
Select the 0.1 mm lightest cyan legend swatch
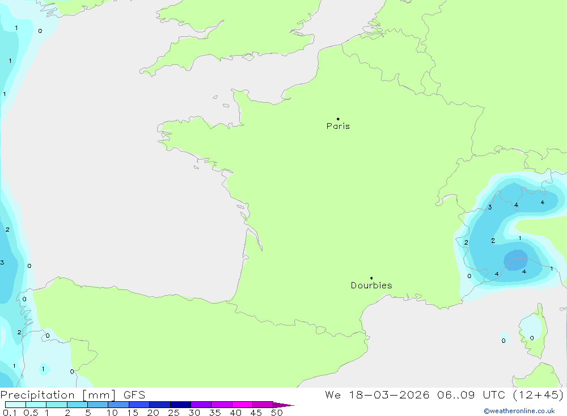(15, 405)
